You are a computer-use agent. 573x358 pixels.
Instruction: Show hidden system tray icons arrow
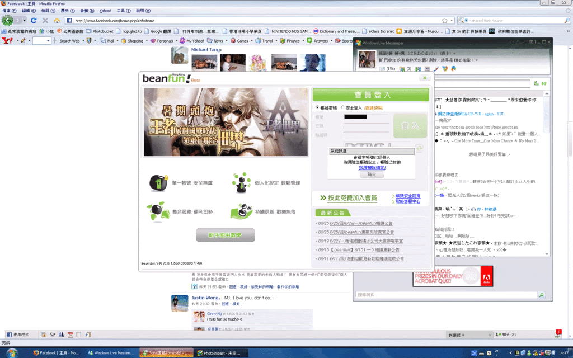pyautogui.click(x=510, y=353)
